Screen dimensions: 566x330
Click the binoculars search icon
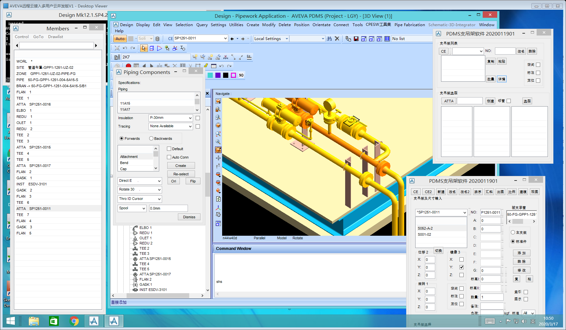(x=329, y=39)
